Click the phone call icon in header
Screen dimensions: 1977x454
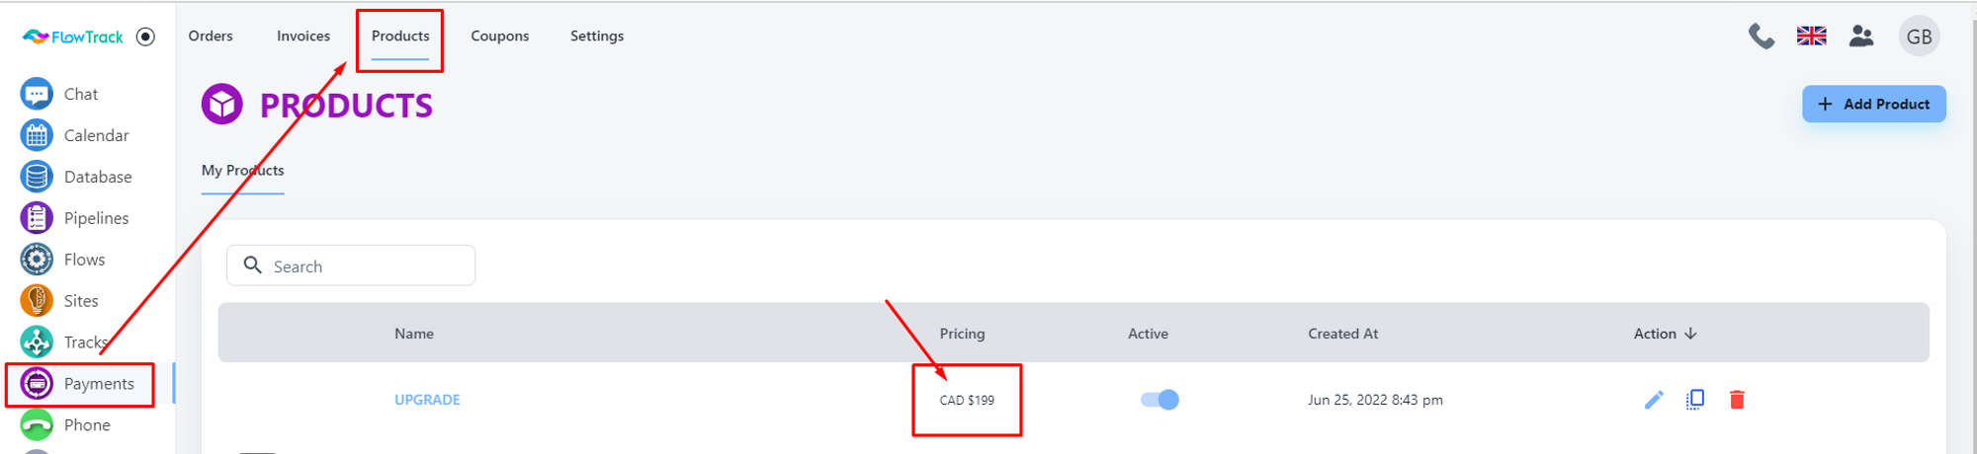(x=1761, y=37)
